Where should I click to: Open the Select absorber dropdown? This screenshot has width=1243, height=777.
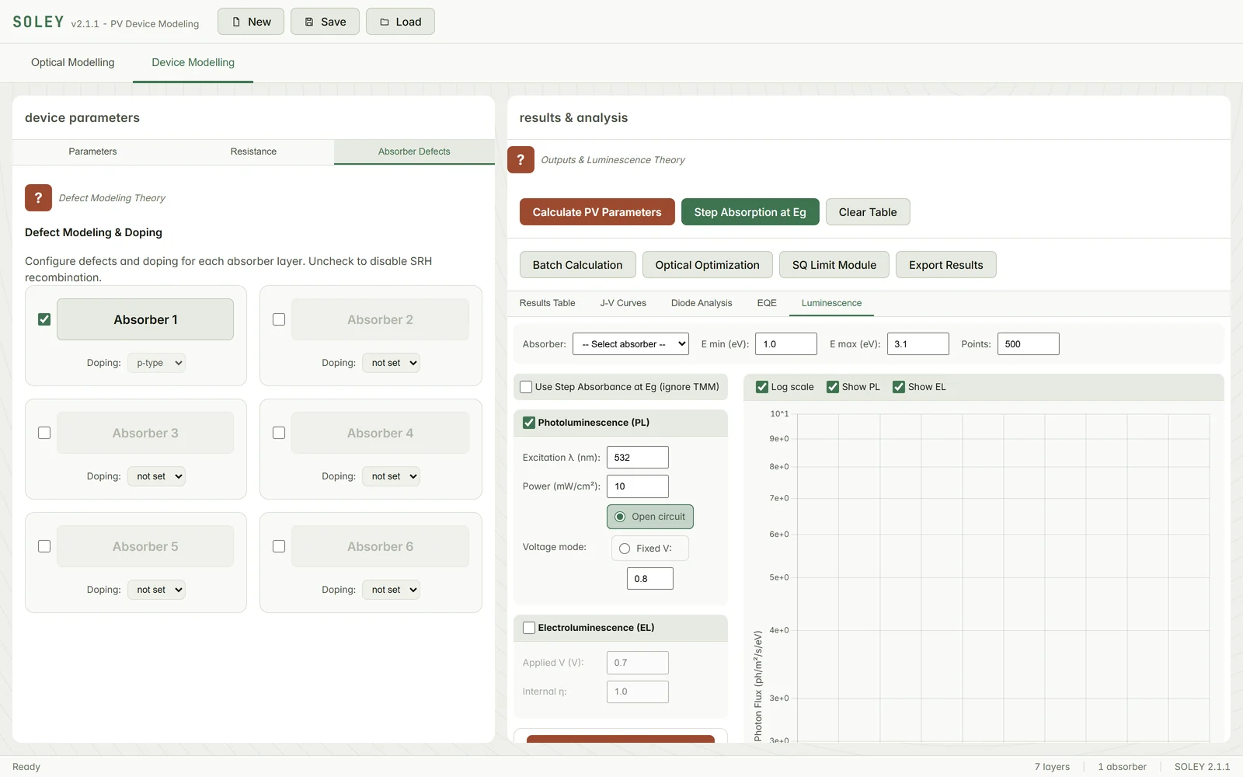(x=631, y=344)
